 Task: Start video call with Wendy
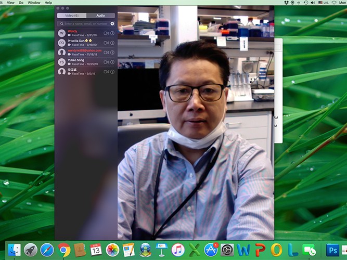106,33
